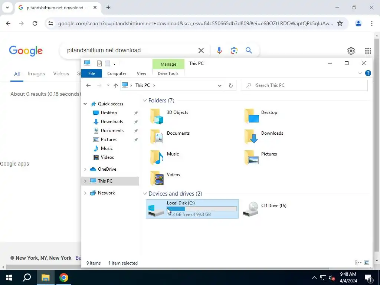The height and width of the screenshot is (285, 380).
Task: Open Customize Quick Access Toolbar dropdown
Action: [114, 63]
